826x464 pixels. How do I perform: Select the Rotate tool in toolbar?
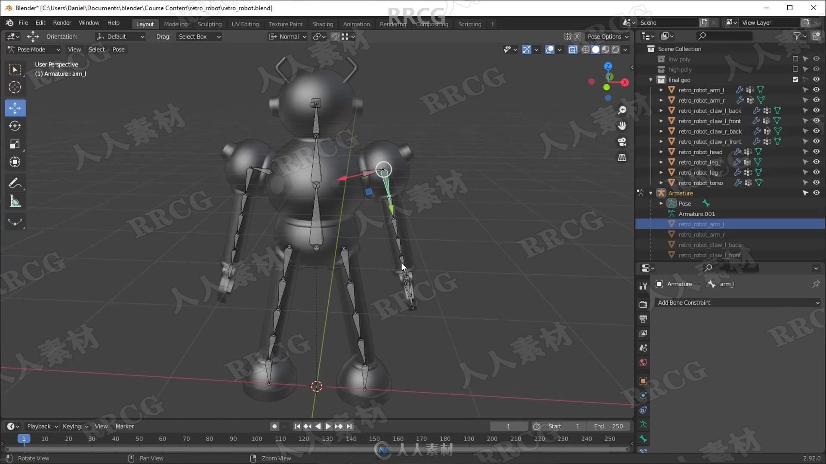(x=15, y=125)
